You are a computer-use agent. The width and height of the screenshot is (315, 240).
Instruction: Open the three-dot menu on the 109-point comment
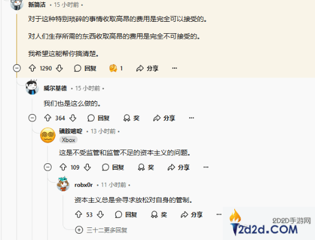(206, 167)
